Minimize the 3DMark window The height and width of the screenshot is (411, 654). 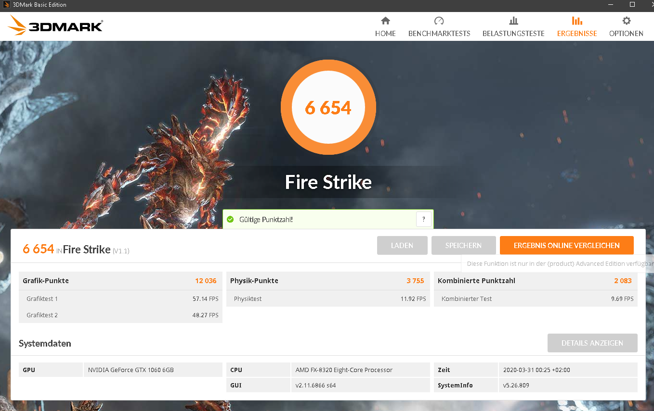pyautogui.click(x=611, y=5)
